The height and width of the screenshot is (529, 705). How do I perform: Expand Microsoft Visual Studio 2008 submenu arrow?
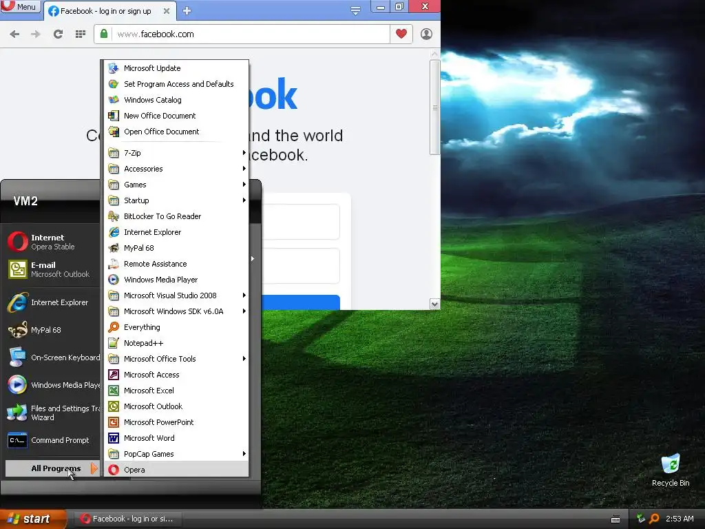(x=244, y=295)
